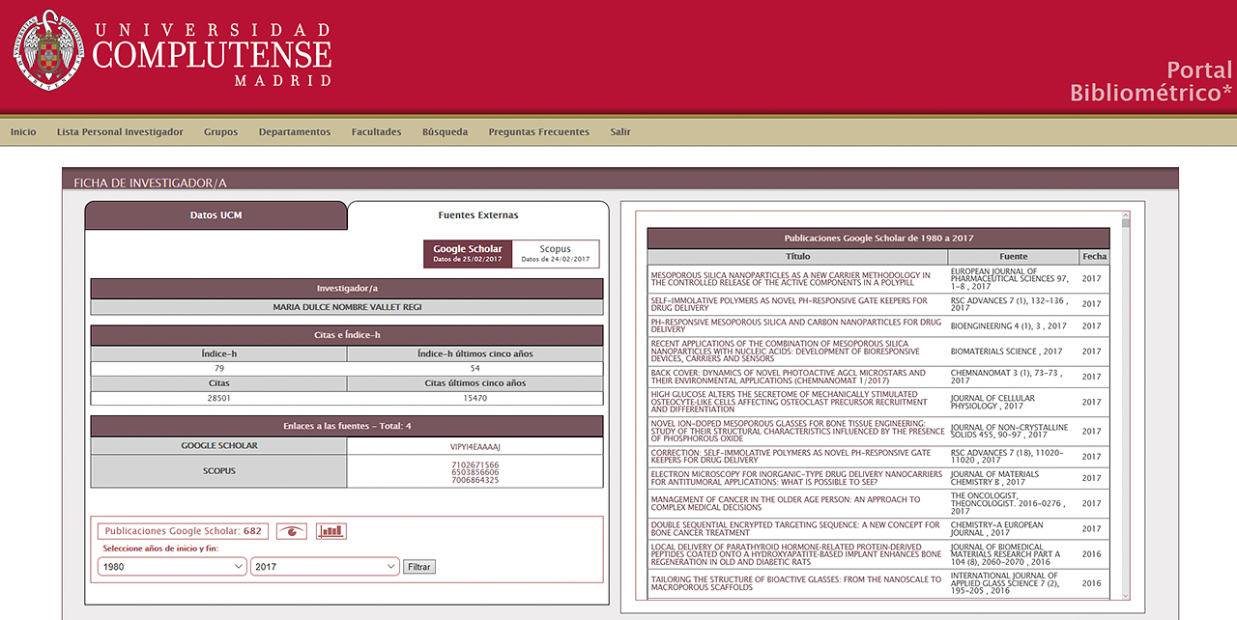Click the Portal Bibliométrico title
This screenshot has height=620, width=1237.
pos(1151,82)
